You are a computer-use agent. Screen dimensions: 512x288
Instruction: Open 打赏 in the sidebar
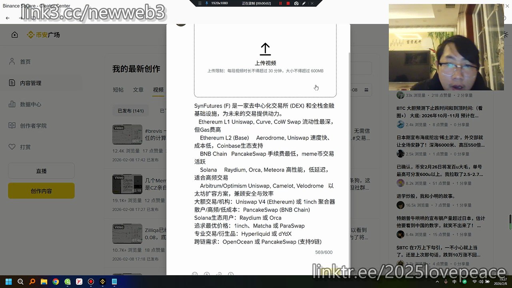(25, 147)
